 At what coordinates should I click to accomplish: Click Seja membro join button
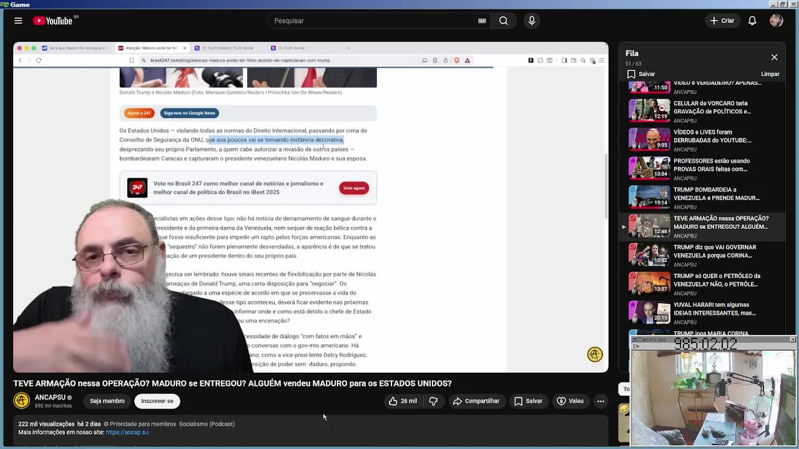107,401
